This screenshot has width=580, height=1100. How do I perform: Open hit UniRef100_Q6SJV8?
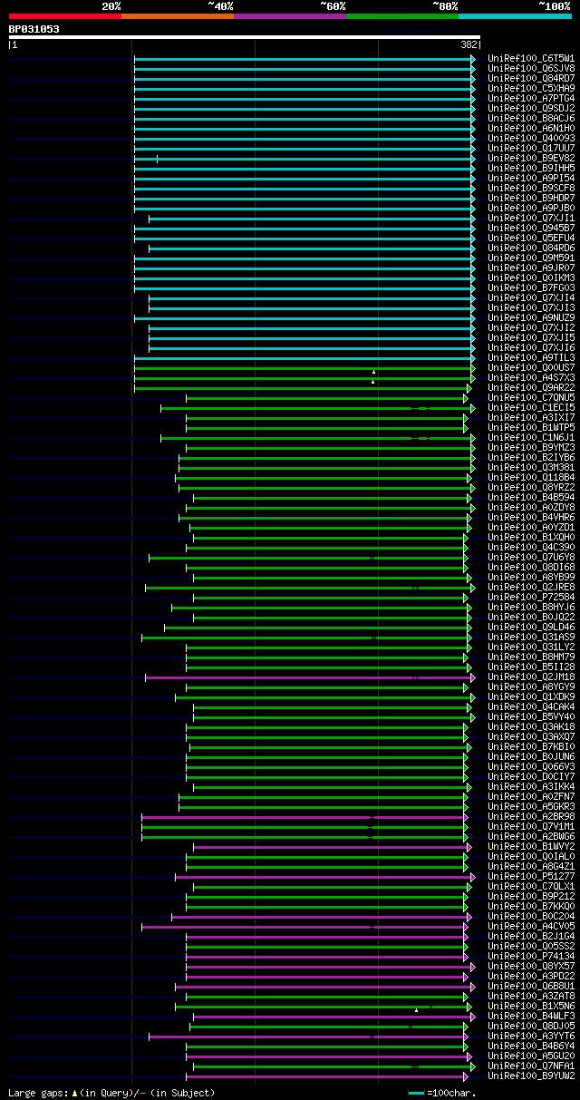pos(531,68)
